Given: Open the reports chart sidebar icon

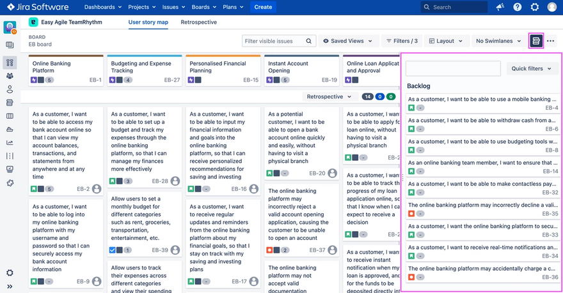Looking at the screenshot, I should point(10,142).
